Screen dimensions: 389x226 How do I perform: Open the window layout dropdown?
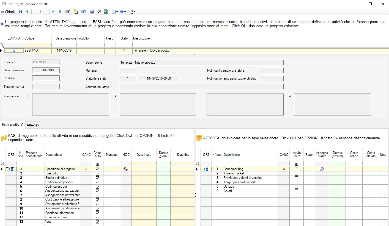click(x=115, y=12)
